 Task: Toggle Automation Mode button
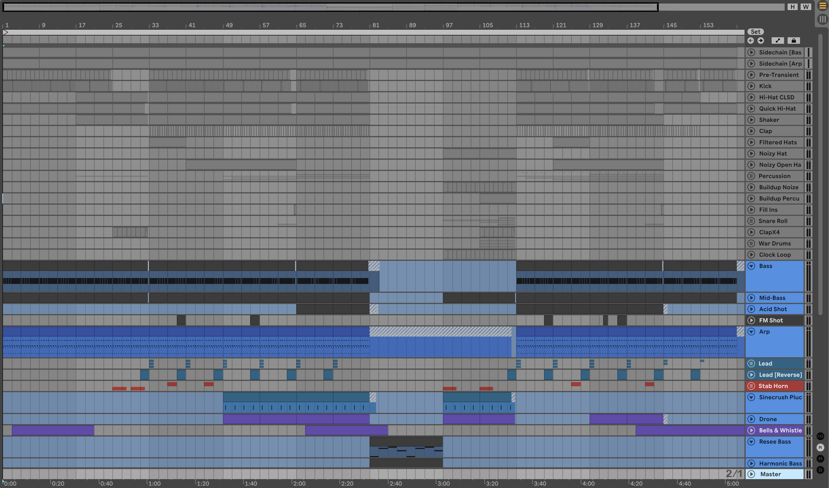(x=778, y=41)
